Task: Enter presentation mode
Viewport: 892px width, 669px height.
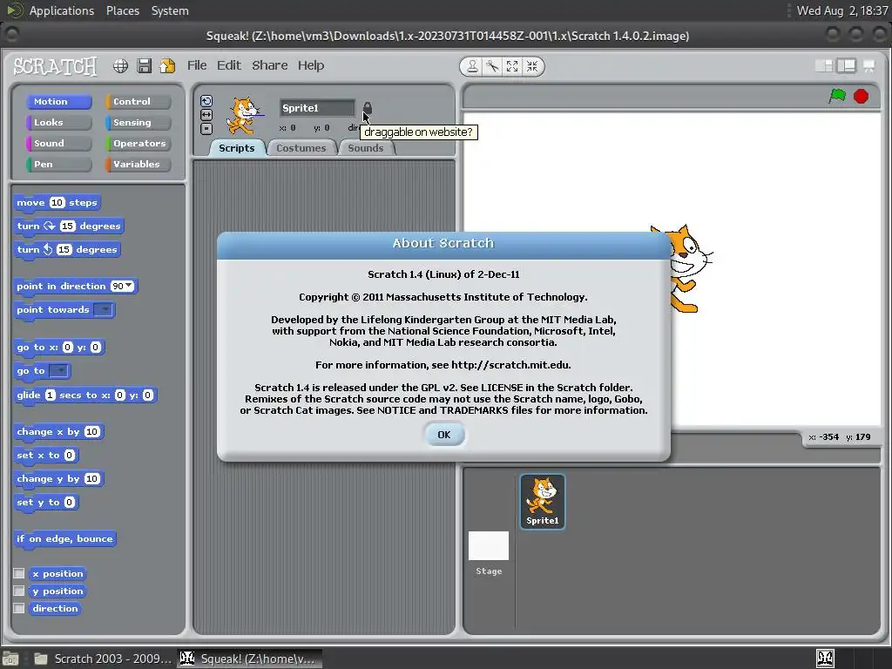Action: (x=868, y=66)
